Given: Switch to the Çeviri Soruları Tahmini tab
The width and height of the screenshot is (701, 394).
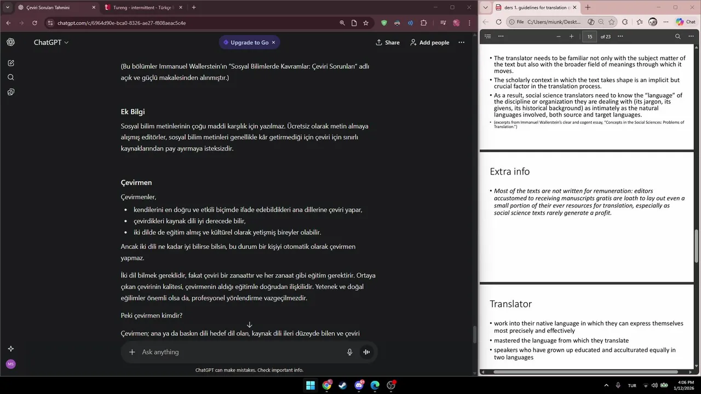Looking at the screenshot, I should (56, 8).
